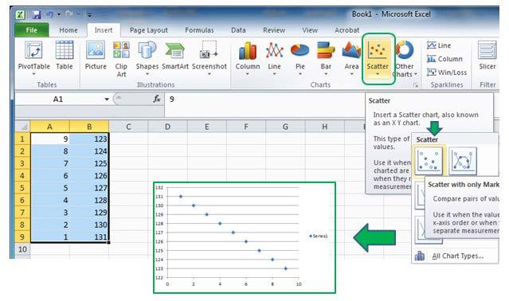This screenshot has width=509, height=301.
Task: Open Charts group dialog launcher
Action: (415, 85)
